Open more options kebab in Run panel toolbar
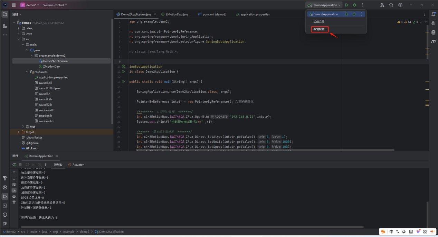Viewport: 438px width, 237px height. (45, 165)
